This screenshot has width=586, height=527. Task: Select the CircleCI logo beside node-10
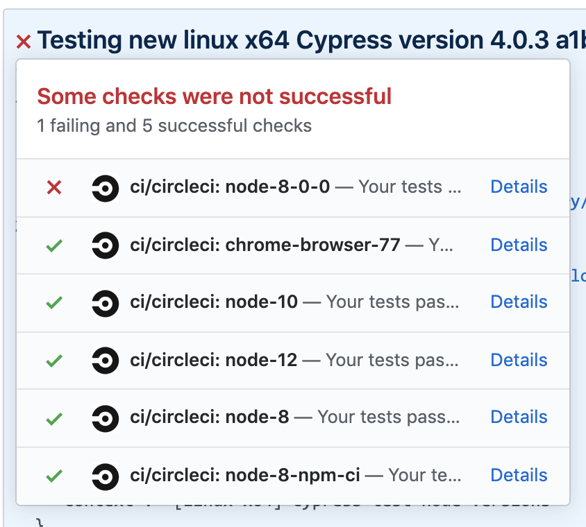point(105,303)
